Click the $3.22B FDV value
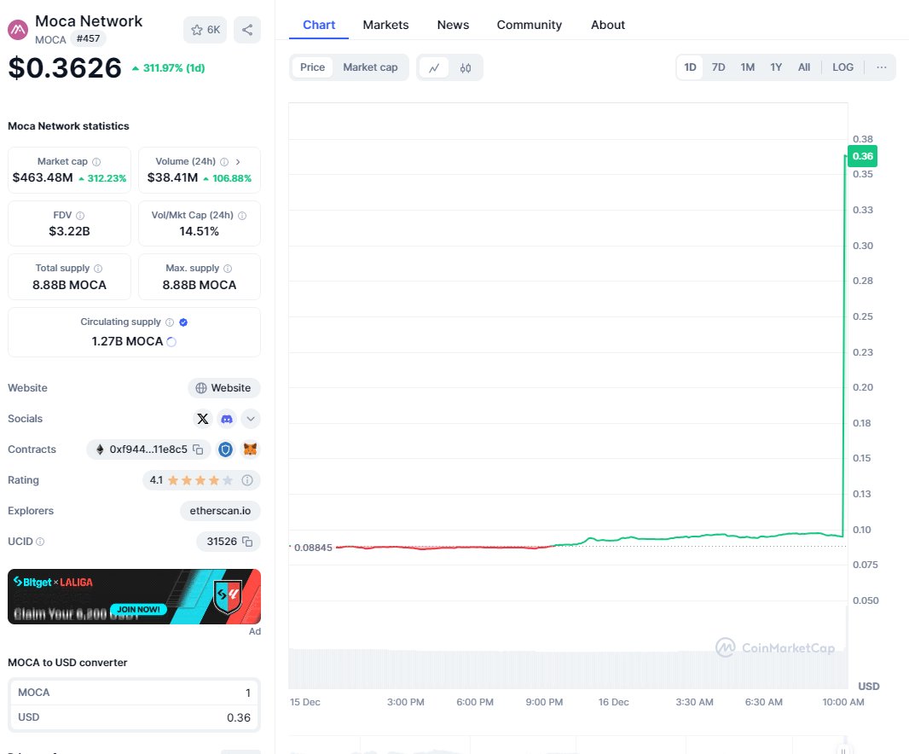Screen dimensions: 909x754 (x=70, y=231)
